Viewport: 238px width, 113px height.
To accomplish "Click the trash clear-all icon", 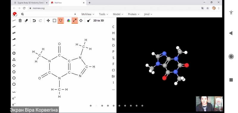I will (x=20, y=21).
